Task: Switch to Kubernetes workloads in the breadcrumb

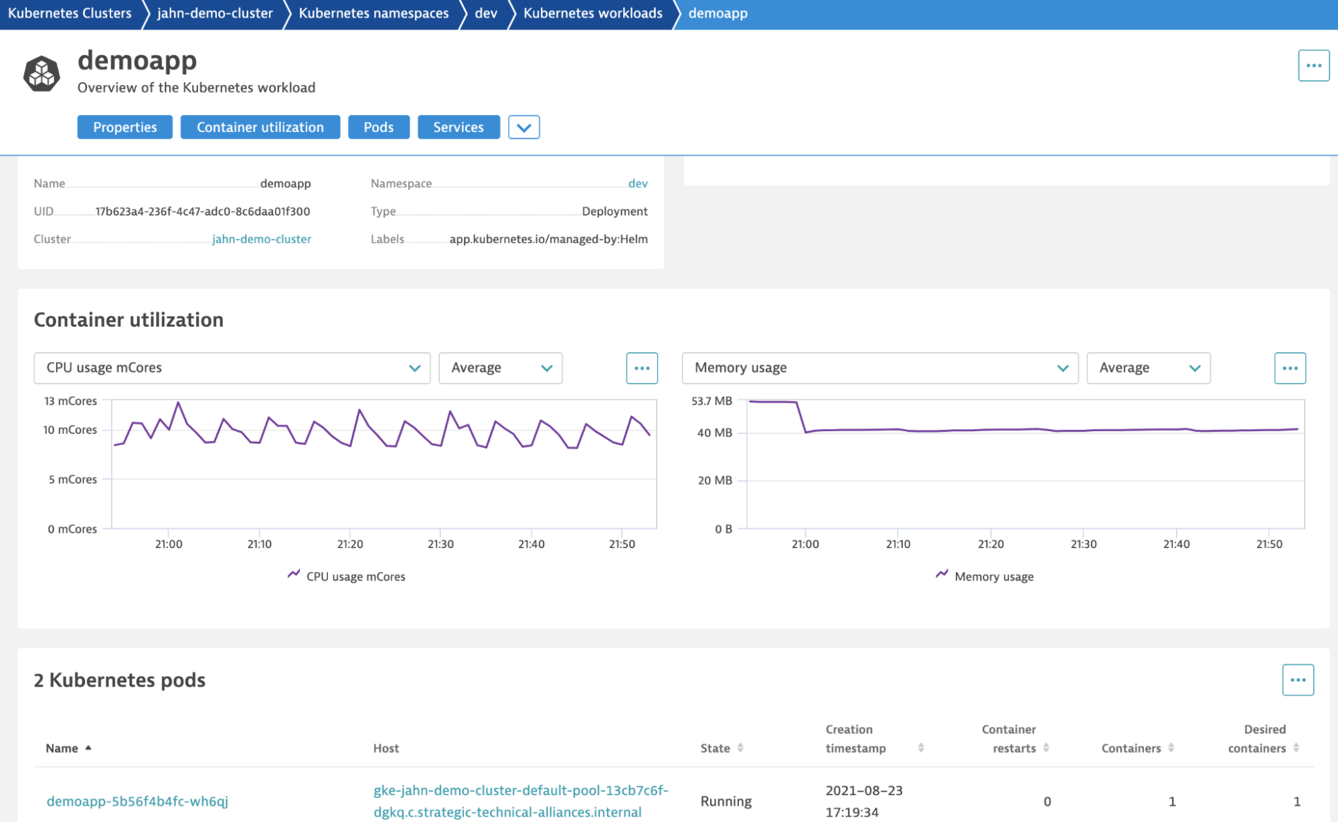Action: point(593,13)
